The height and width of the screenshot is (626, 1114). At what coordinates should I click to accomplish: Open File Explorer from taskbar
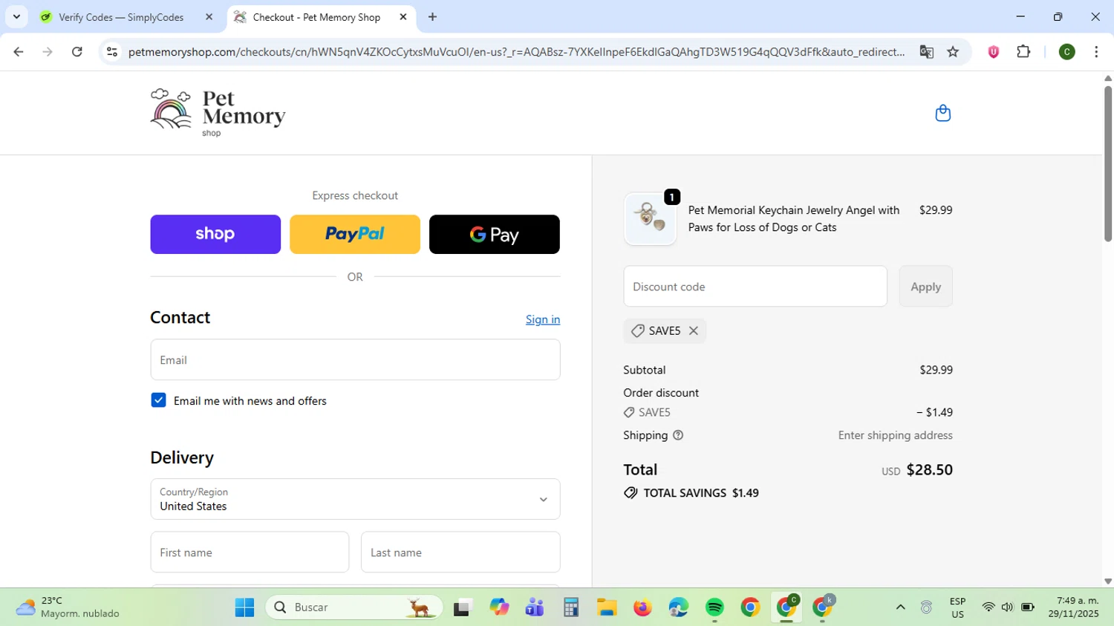pos(607,607)
